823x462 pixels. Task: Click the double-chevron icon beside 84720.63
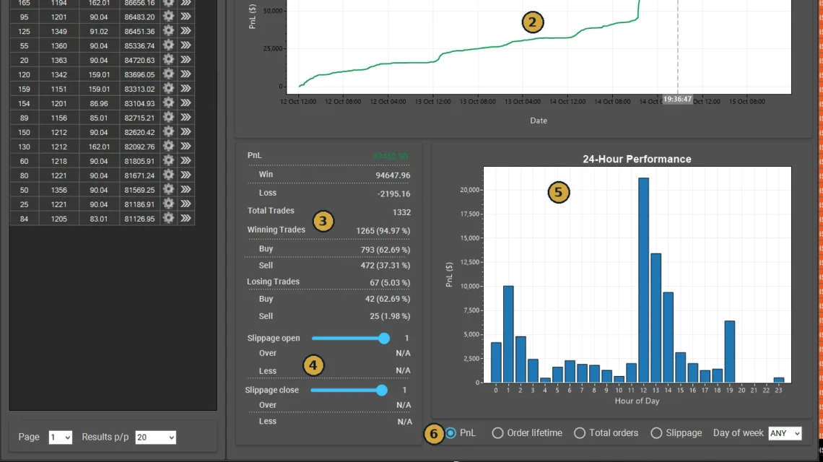coord(186,60)
